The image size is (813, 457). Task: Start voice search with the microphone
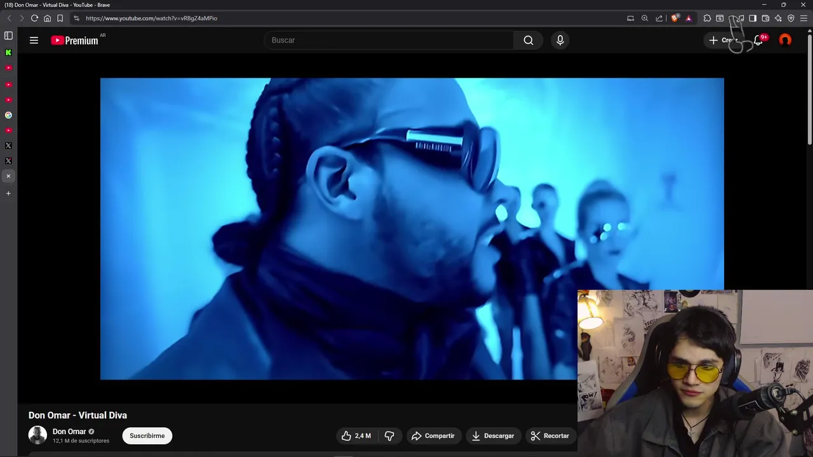pos(560,40)
